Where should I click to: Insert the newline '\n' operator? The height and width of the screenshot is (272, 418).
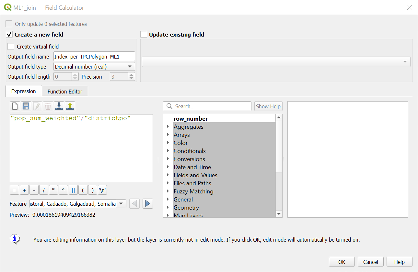click(102, 190)
